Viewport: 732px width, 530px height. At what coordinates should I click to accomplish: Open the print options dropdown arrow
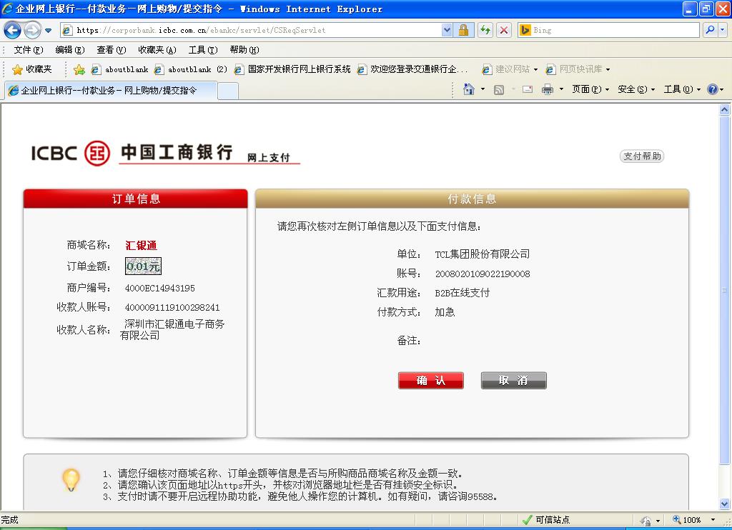[x=562, y=89]
